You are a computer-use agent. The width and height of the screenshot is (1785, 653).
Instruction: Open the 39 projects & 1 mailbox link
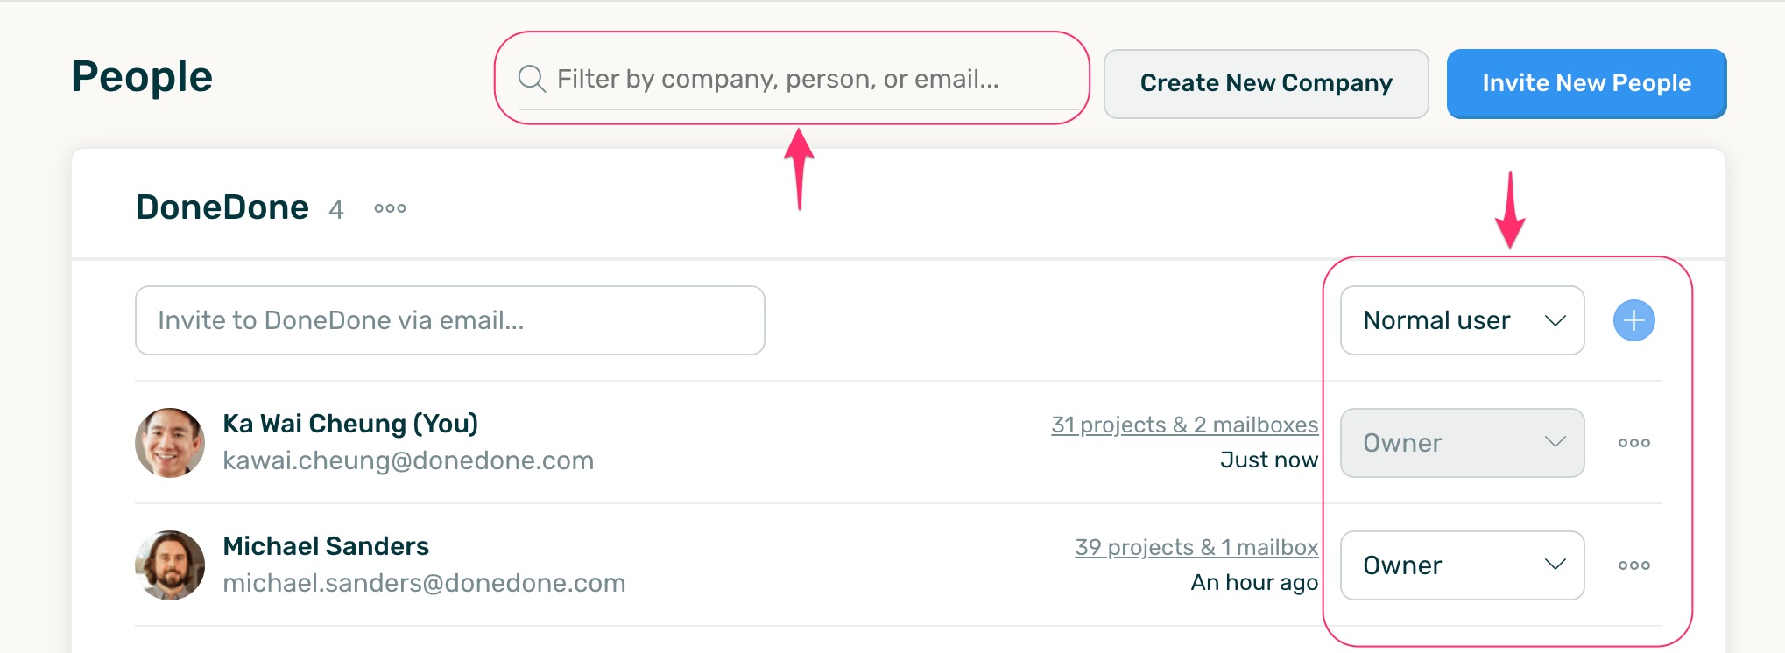(x=1196, y=547)
